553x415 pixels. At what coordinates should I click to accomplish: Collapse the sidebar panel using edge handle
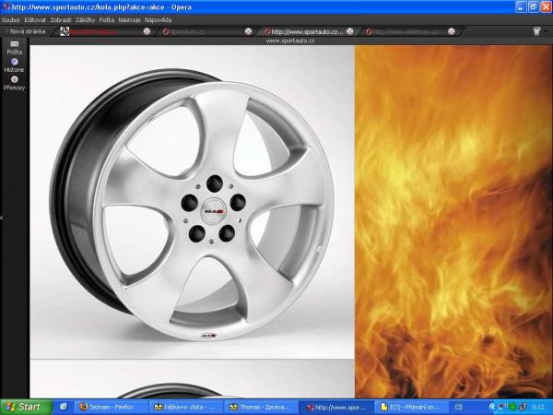[2, 218]
